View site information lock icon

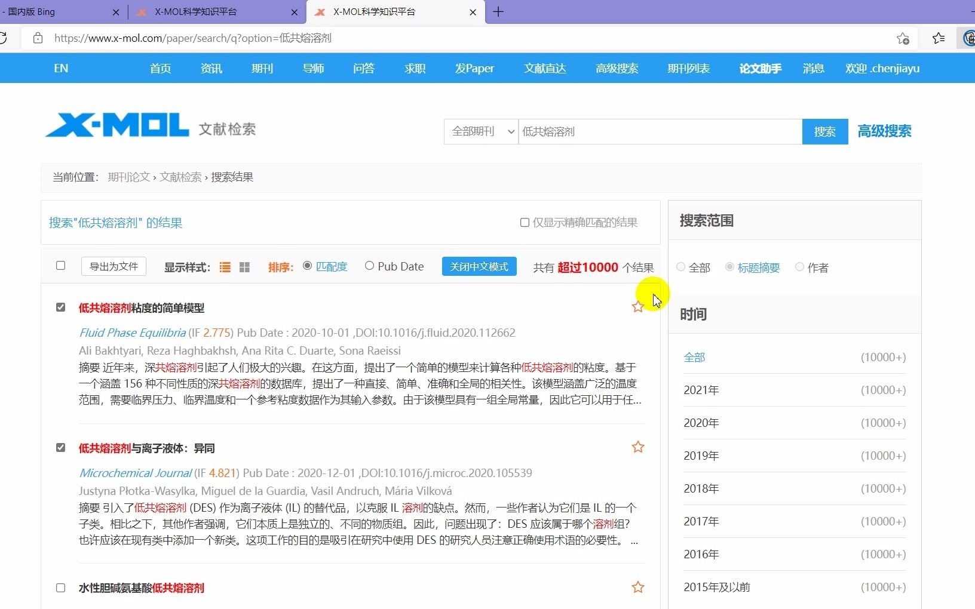[38, 38]
